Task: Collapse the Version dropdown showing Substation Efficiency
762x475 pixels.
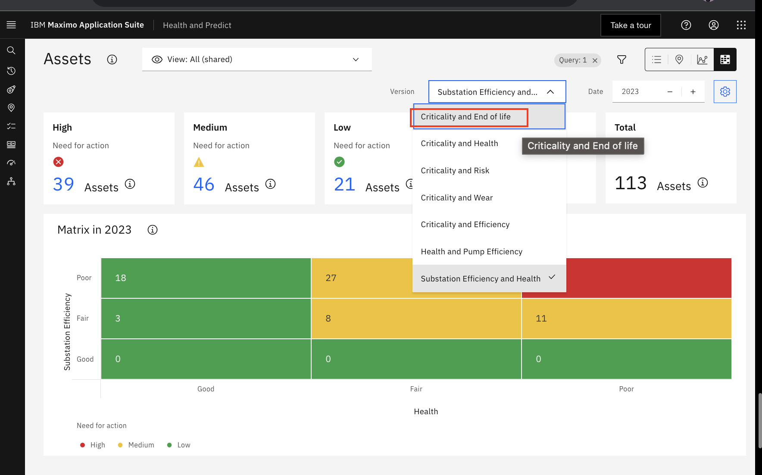Action: (497, 92)
